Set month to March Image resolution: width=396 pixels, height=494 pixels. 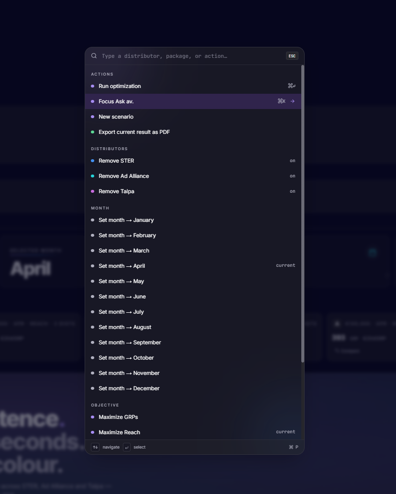193,251
